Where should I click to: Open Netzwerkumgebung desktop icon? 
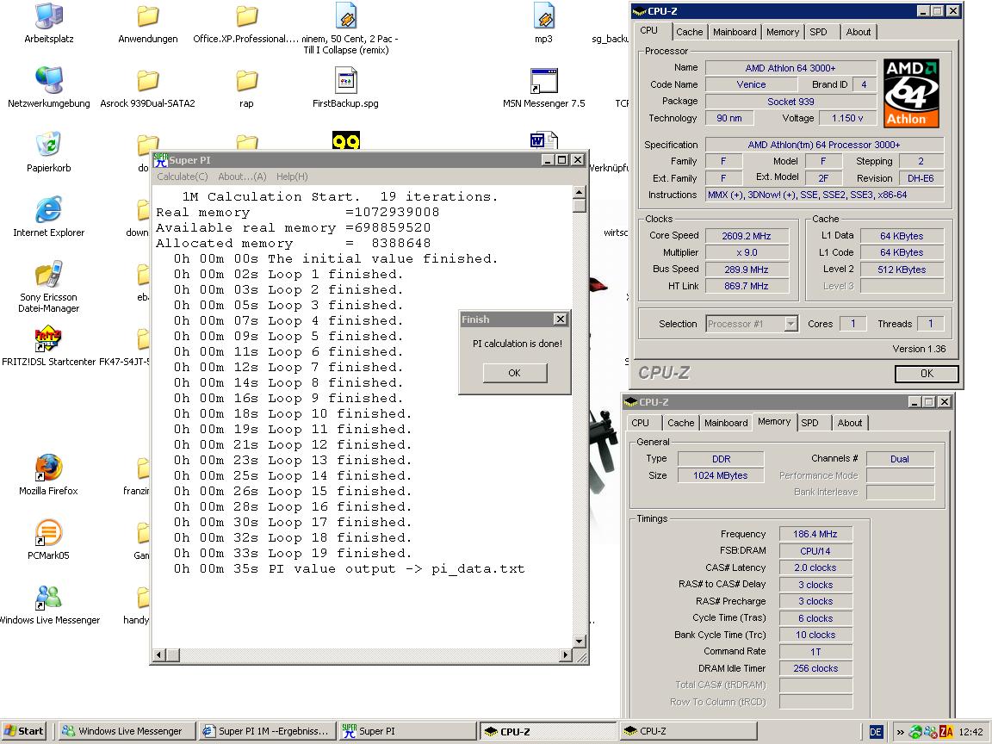(x=48, y=81)
